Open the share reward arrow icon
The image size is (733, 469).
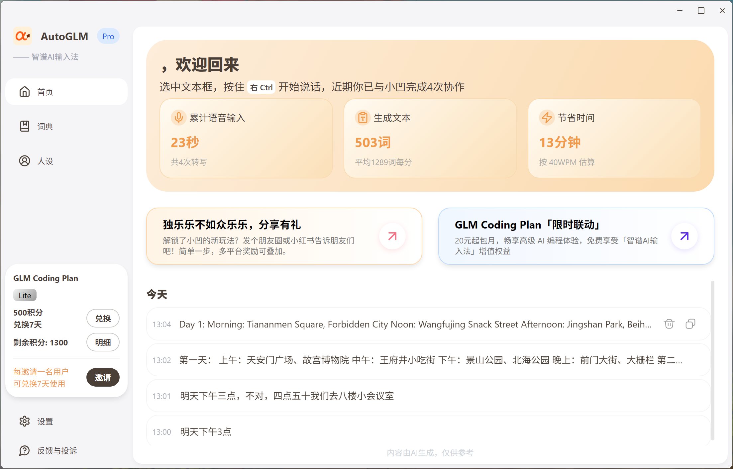point(392,236)
